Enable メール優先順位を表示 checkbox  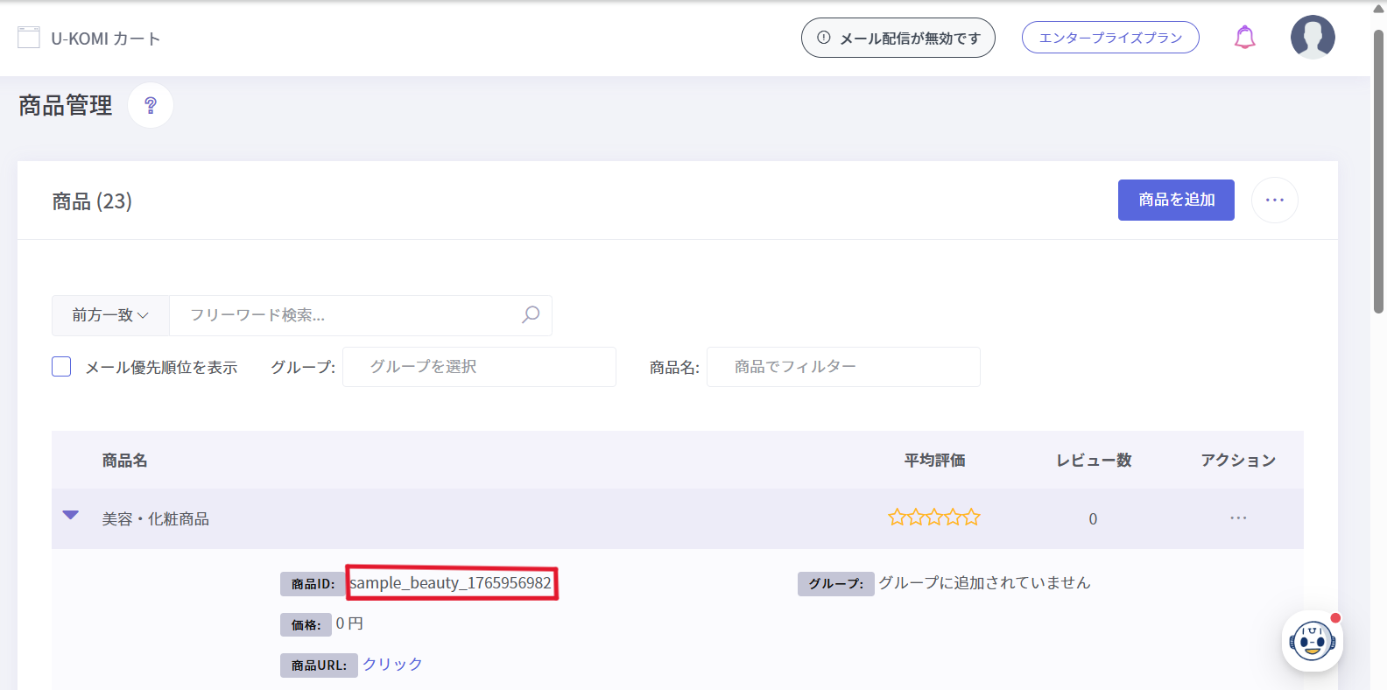pyautogui.click(x=61, y=367)
